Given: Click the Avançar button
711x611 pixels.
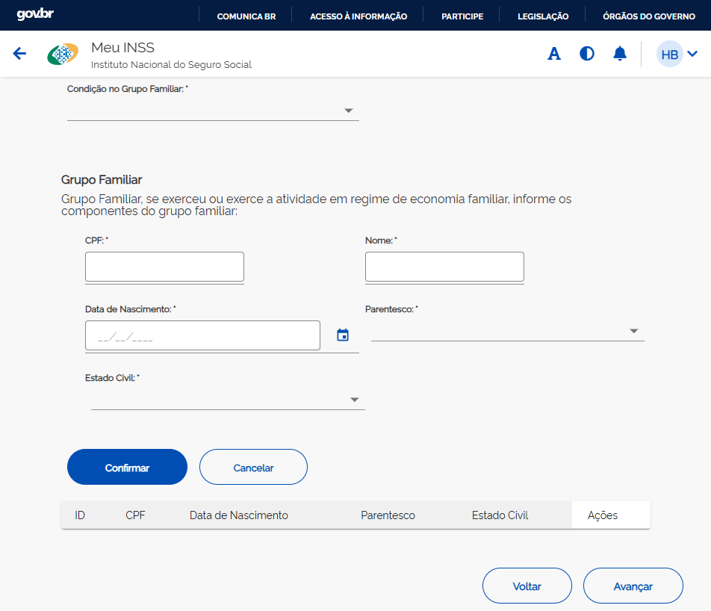Looking at the screenshot, I should [633, 586].
